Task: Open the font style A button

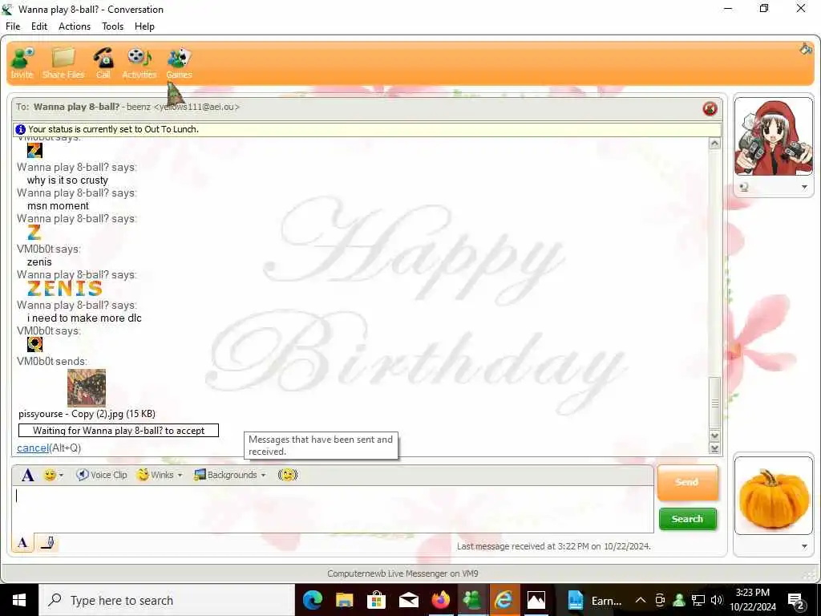Action: (x=27, y=475)
